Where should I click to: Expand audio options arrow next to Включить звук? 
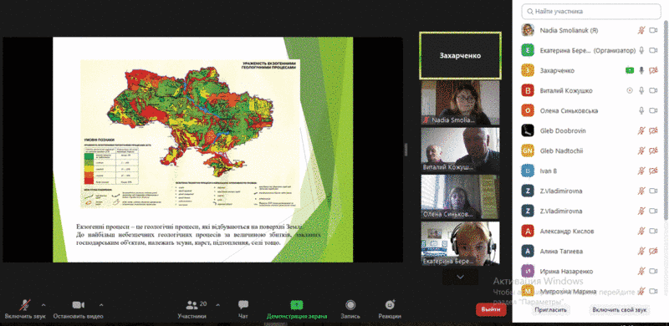click(x=43, y=305)
